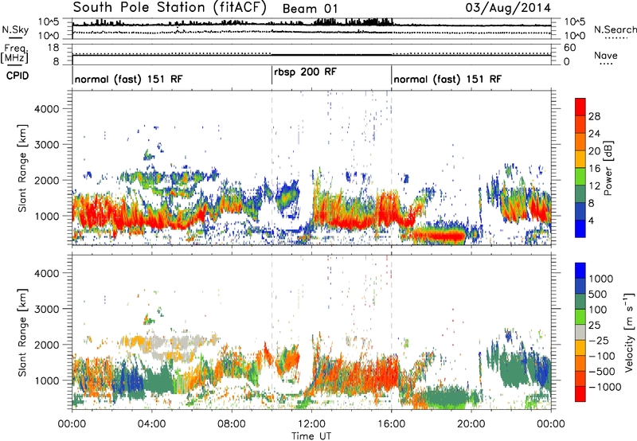Click the 'Time UT' axis label

point(311,436)
